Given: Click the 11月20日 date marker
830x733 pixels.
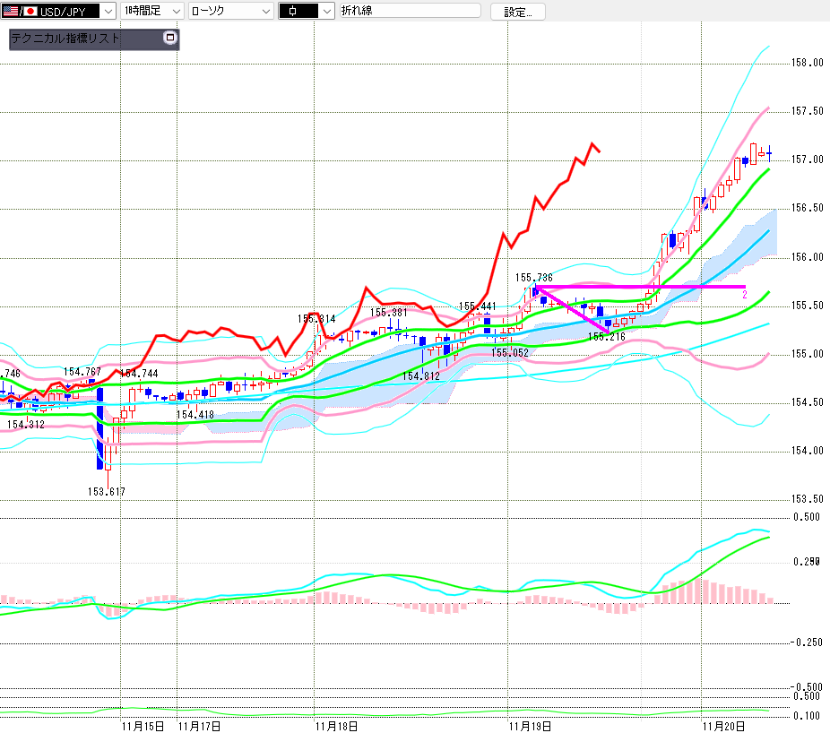Looking at the screenshot, I should [724, 724].
